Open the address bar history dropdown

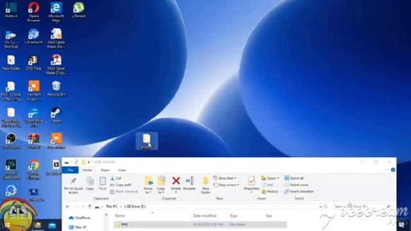coord(320,207)
